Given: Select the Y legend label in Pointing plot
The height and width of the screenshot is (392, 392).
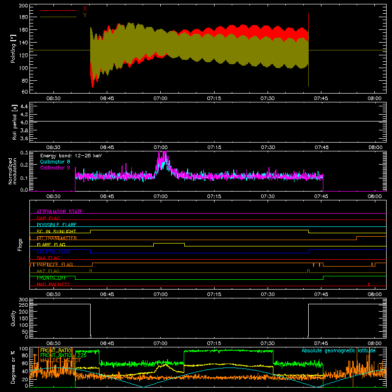Looking at the screenshot, I should coord(85,15).
